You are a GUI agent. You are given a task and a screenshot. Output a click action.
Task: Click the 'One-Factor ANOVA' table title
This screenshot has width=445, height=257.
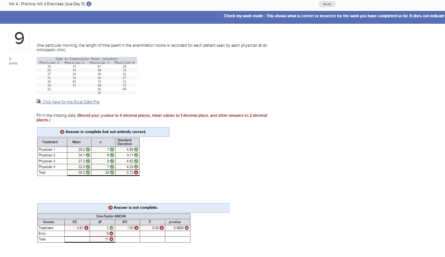(111, 216)
